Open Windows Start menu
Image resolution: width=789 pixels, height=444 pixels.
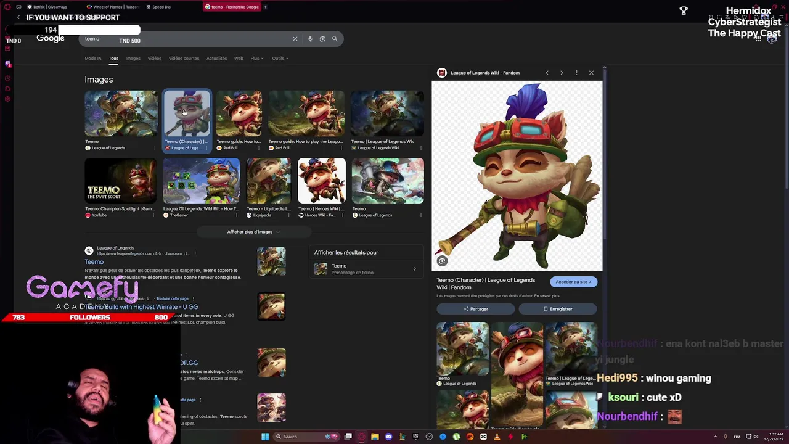pyautogui.click(x=265, y=437)
